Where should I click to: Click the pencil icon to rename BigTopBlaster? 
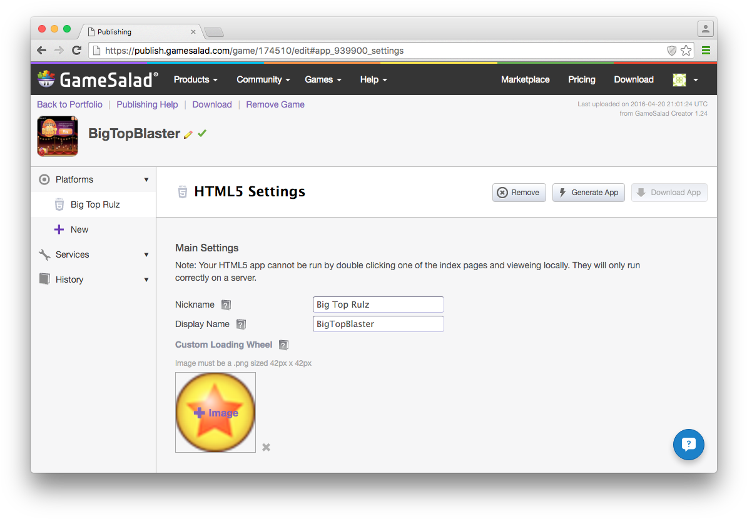(188, 134)
